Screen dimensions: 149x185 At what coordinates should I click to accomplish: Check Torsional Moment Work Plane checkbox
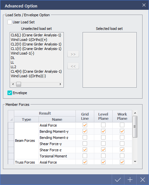[x=122, y=156]
